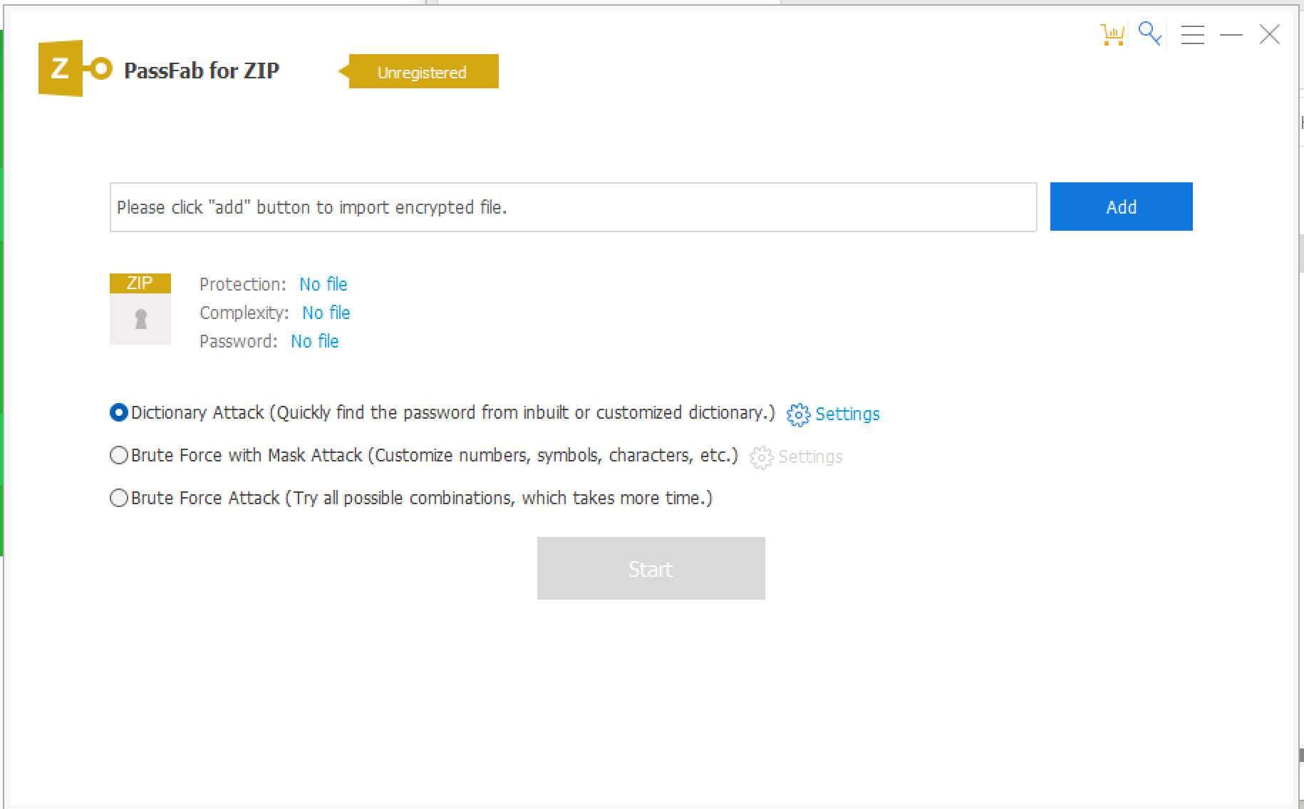Click No file next to Password

click(314, 341)
